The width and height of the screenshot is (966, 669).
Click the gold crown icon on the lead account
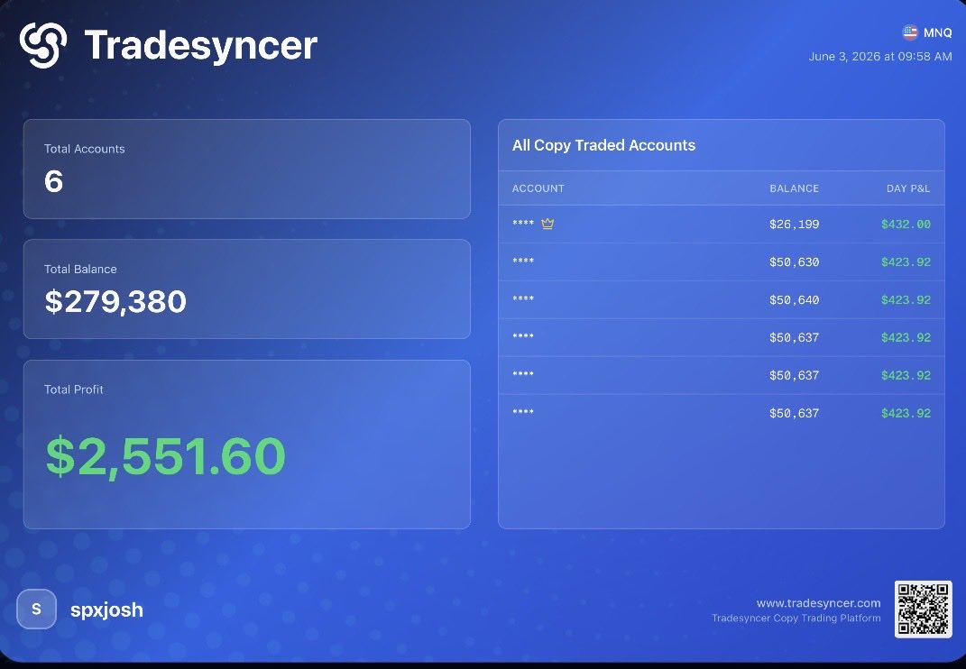[x=547, y=224]
